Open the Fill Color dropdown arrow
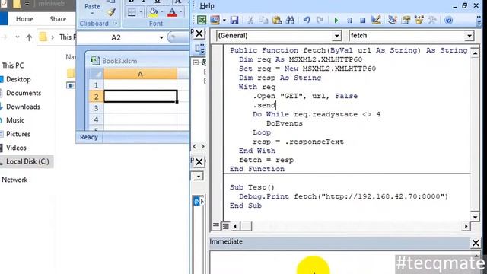The width and height of the screenshot is (487, 274). pyautogui.click(x=162, y=12)
